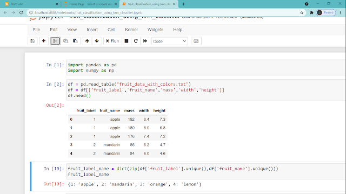Screen dimensions: 346x194
Task: Click the mass value 180
Action: pos(131,128)
